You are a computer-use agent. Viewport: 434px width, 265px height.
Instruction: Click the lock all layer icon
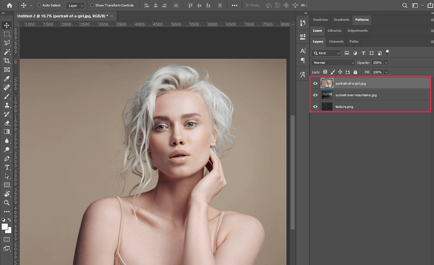point(355,73)
